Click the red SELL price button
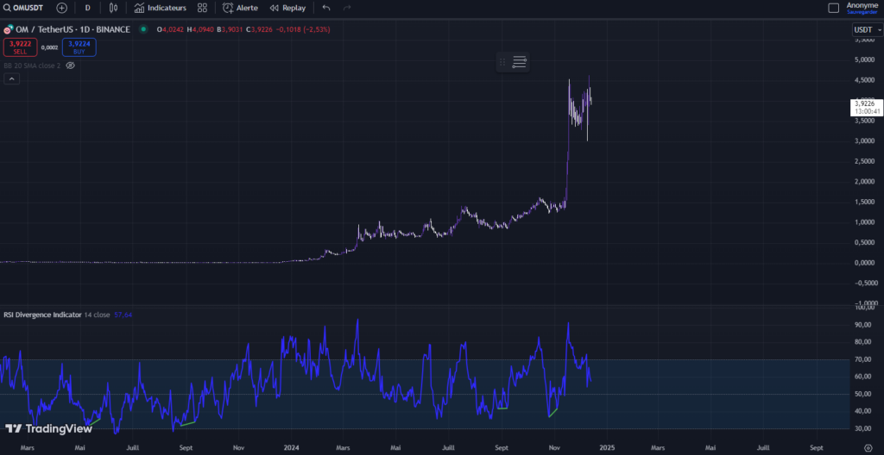 coord(20,47)
